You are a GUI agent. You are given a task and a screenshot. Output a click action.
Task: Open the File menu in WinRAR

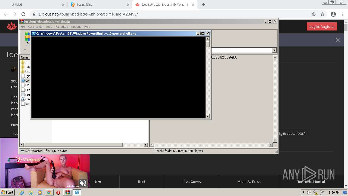[23, 27]
